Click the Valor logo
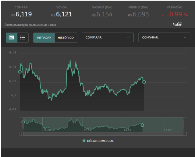 point(177,24)
